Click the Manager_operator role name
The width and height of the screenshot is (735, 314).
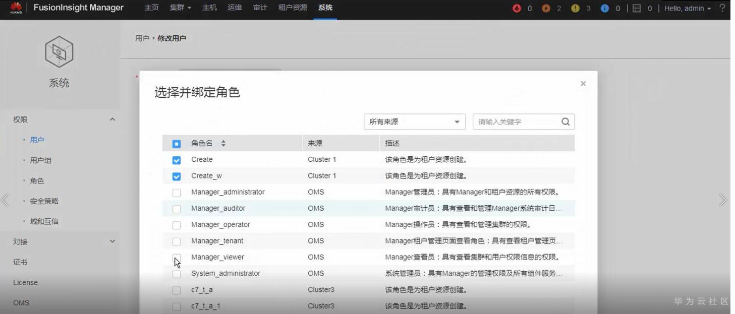point(220,224)
